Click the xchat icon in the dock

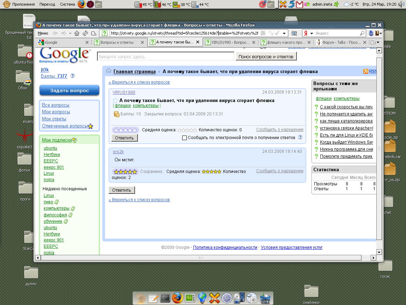215,298
